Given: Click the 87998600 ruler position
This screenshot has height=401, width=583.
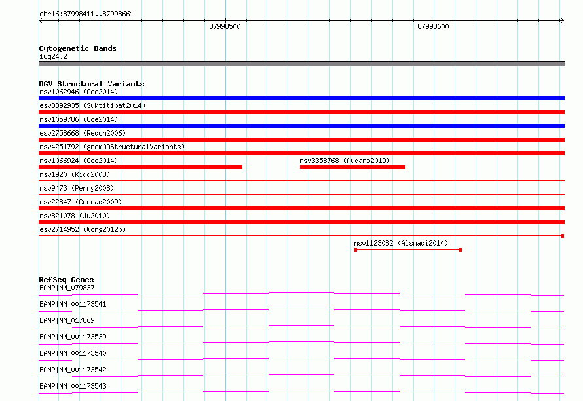Looking at the screenshot, I should click(433, 26).
